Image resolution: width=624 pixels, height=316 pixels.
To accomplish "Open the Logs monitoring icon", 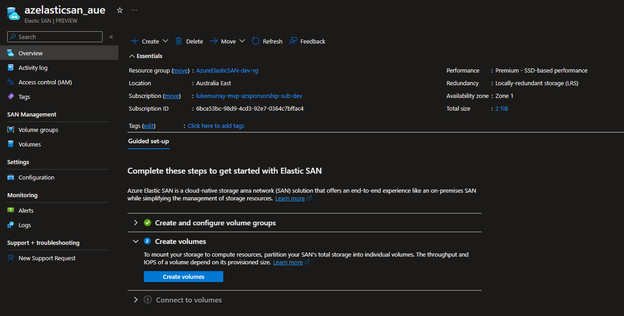I will 10,225.
